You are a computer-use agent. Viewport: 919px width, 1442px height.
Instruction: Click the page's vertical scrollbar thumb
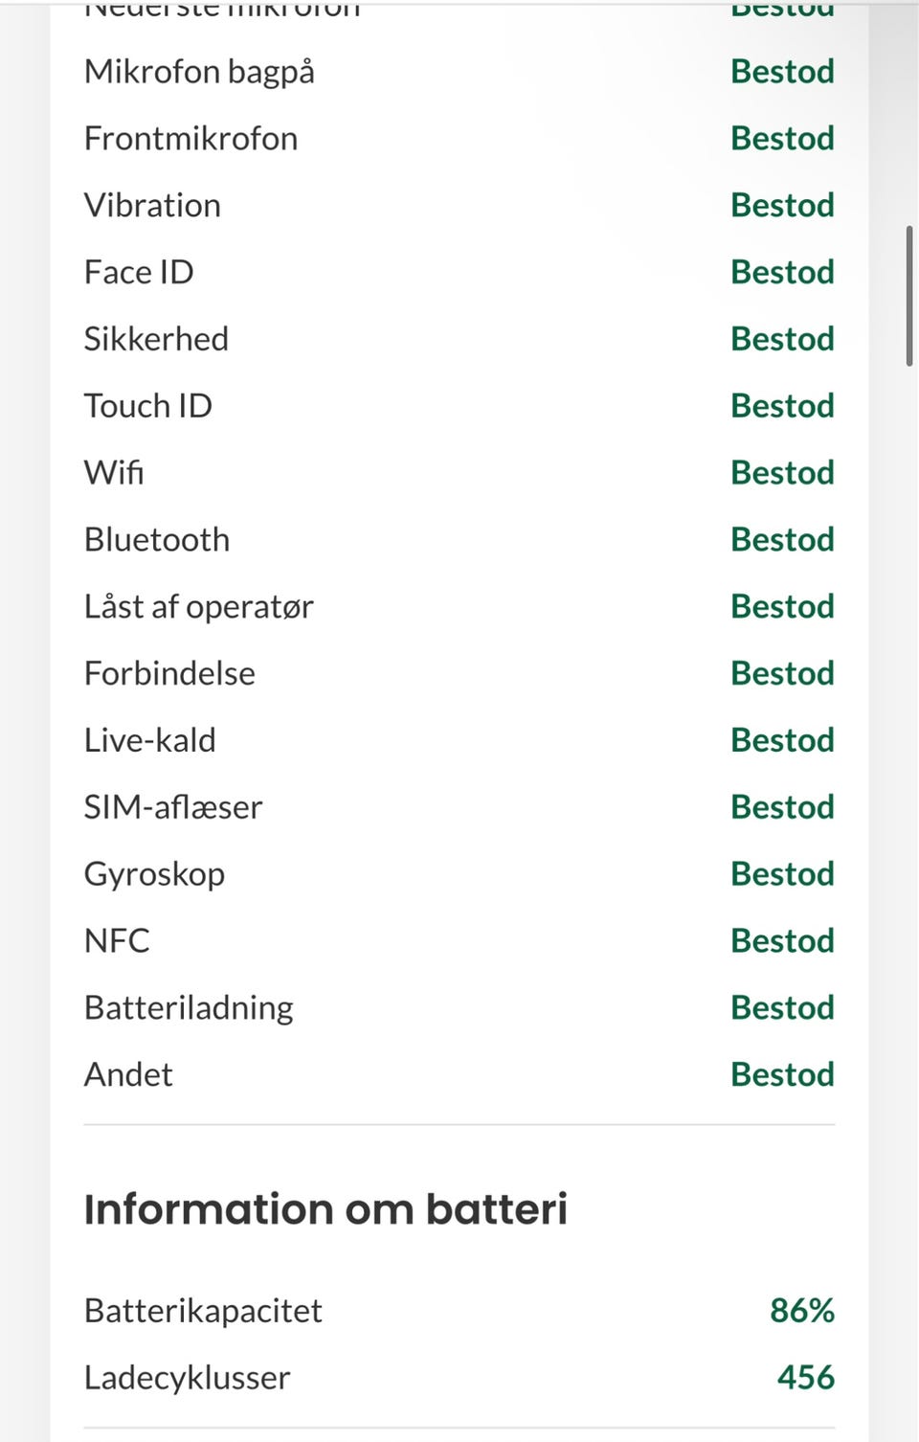click(908, 296)
